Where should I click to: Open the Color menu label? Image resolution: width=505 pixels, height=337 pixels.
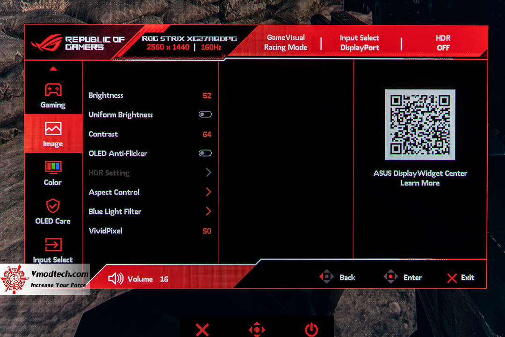(53, 182)
